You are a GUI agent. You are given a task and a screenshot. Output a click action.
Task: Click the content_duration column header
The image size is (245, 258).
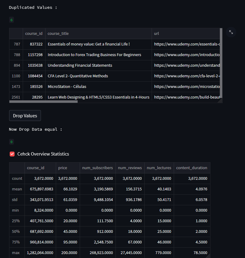[x=192, y=168]
